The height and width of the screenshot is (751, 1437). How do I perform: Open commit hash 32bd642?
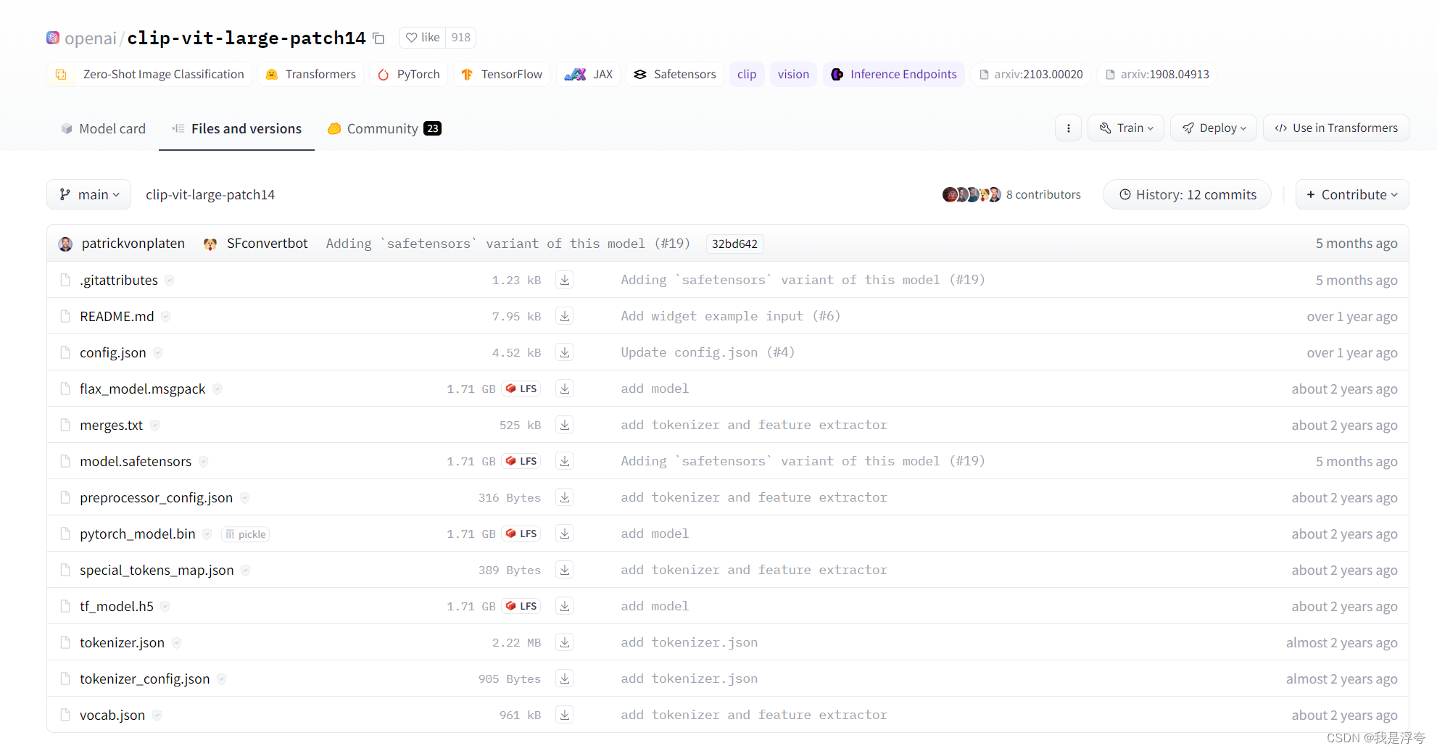pos(734,244)
